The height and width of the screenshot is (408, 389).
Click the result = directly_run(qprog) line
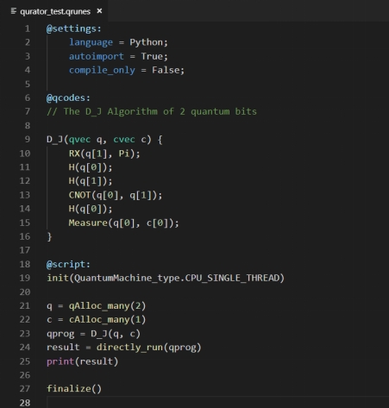pos(124,348)
